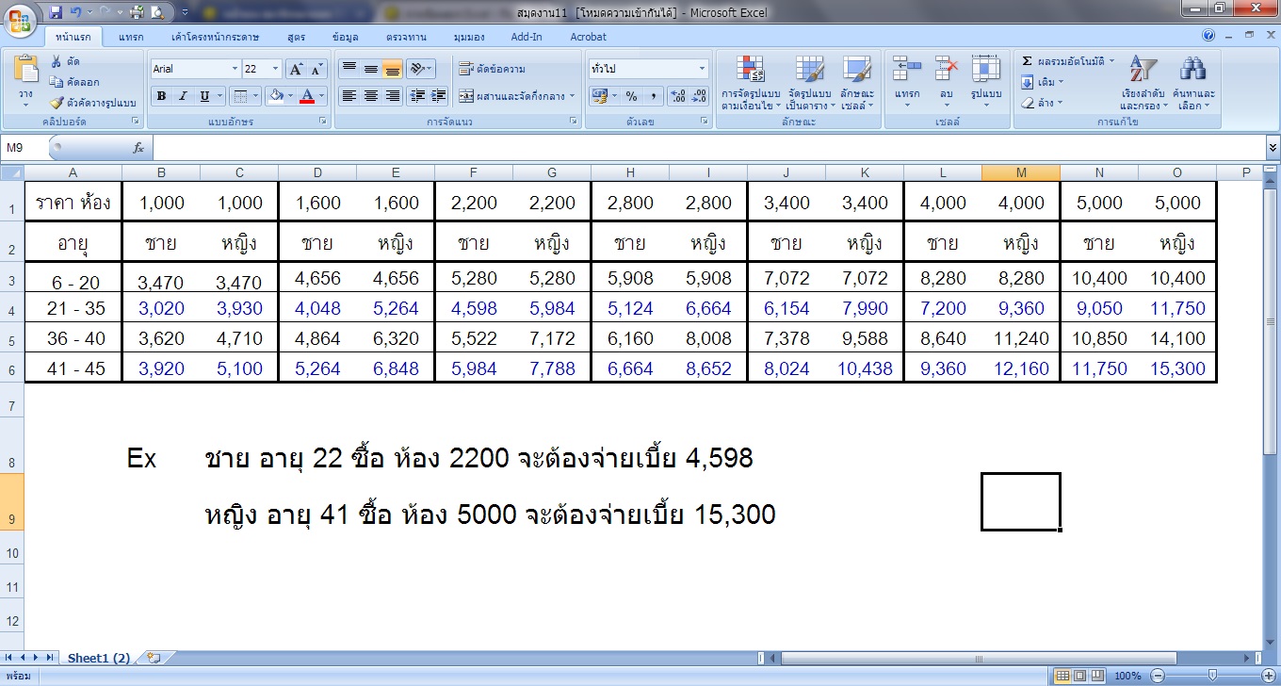Set vertical alignment to top
1281x686 pixels.
tap(349, 69)
